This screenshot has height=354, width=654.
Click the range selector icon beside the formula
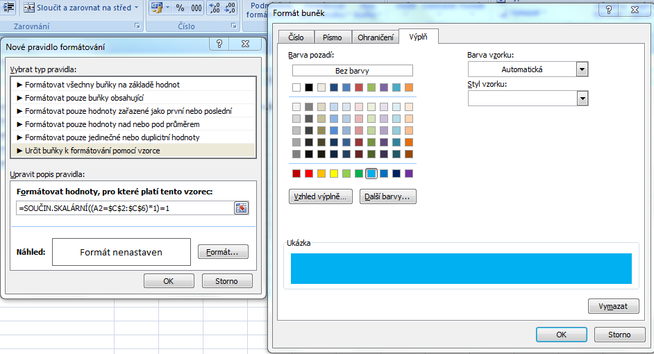(241, 208)
